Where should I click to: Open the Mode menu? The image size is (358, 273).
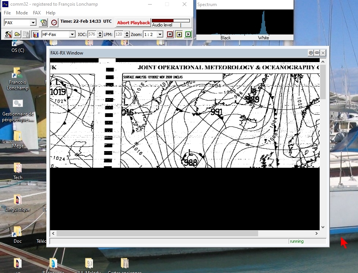(22, 13)
